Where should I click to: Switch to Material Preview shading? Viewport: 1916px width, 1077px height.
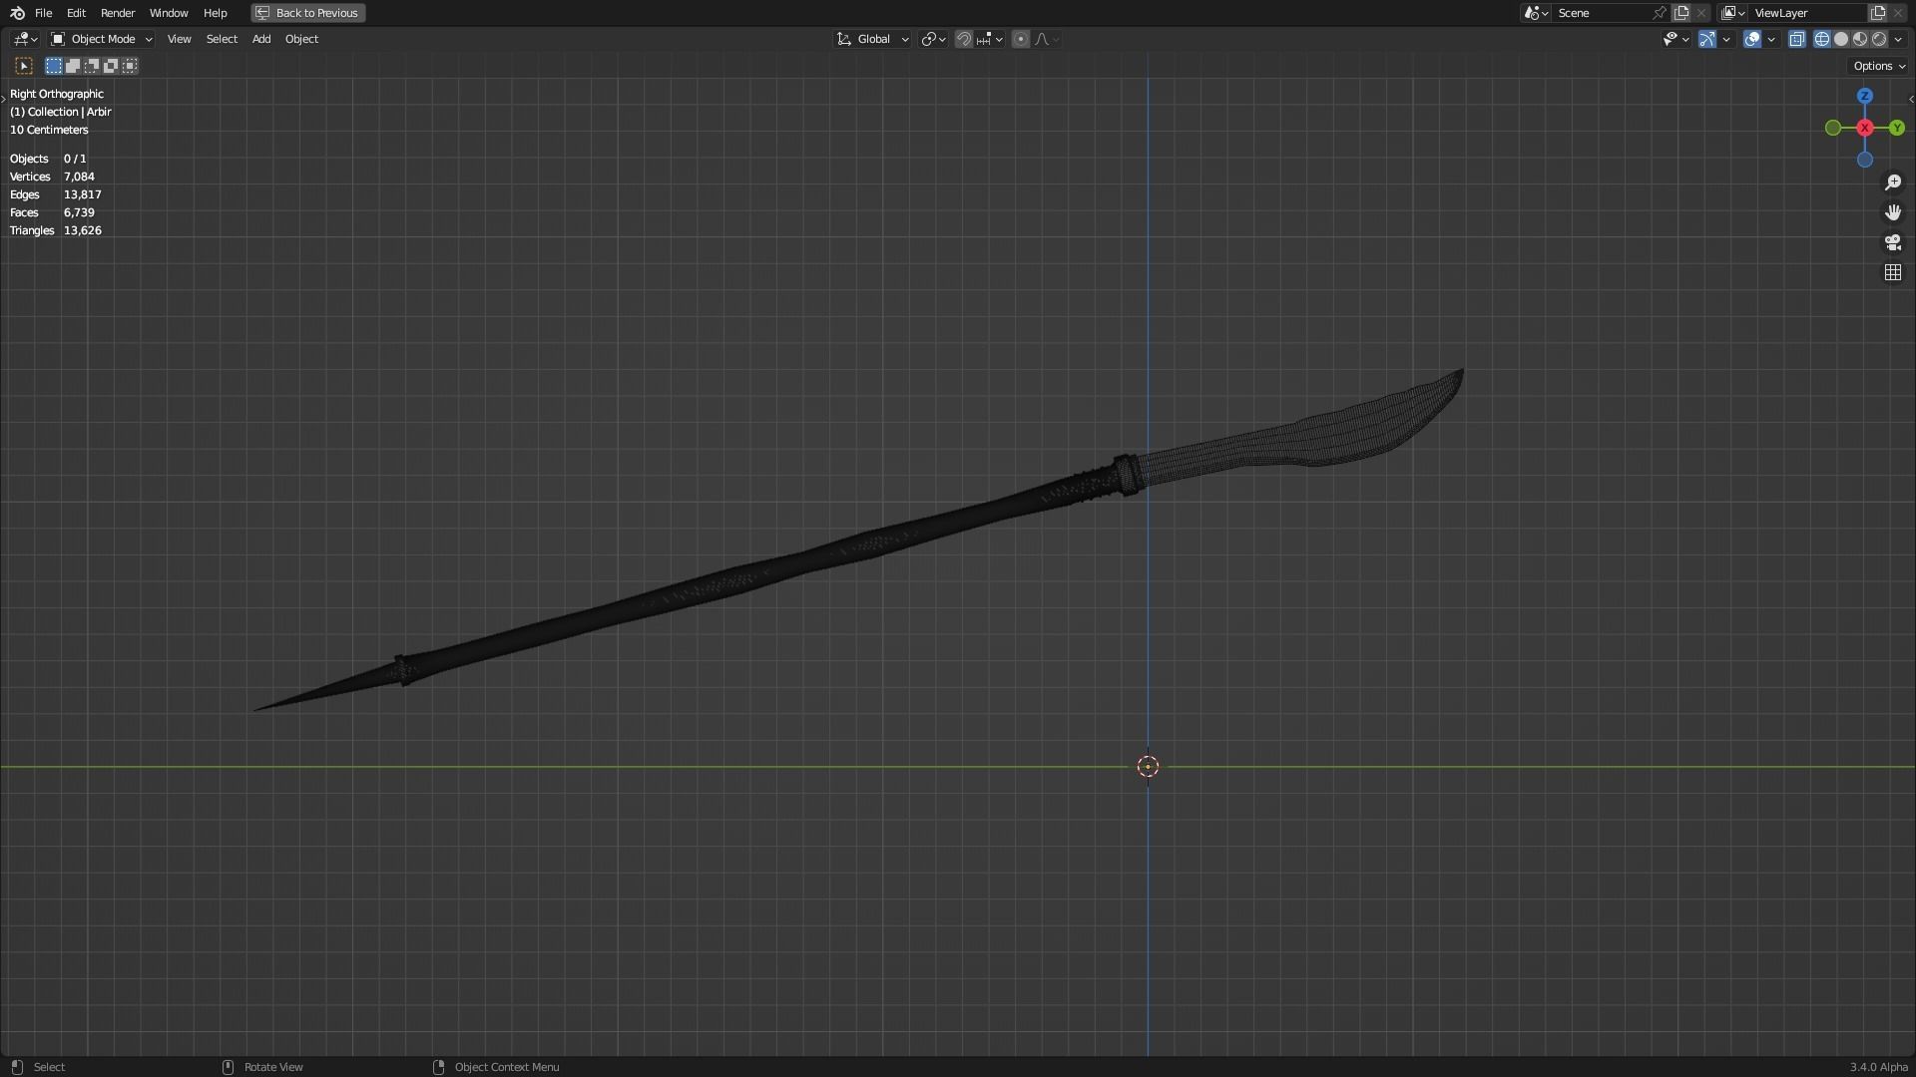click(1860, 39)
